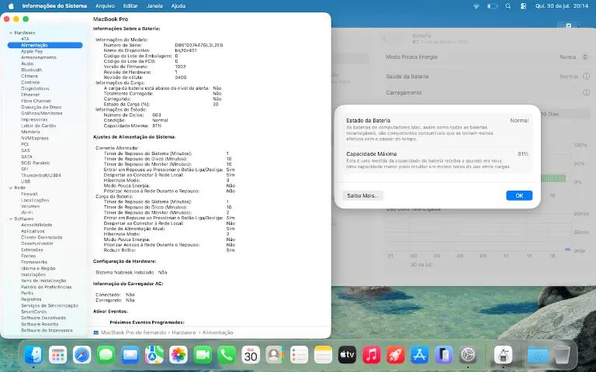596x372 pixels.
Task: Click info icon beside Saúde da Bateria
Action: 586,76
